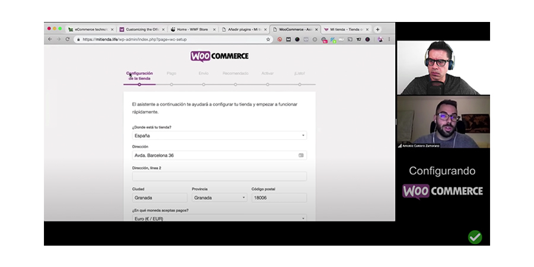
Task: Click the Pago step progress dot
Action: tap(171, 84)
